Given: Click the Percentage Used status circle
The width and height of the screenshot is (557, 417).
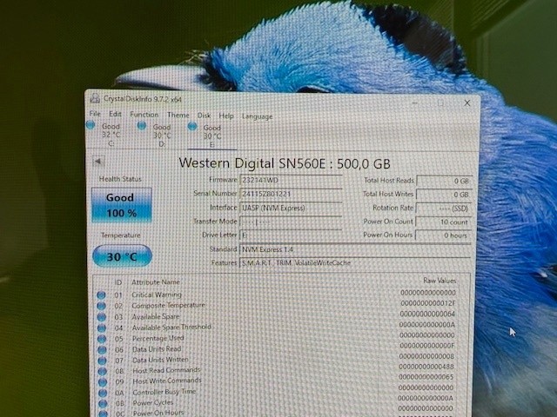Looking at the screenshot, I should tap(102, 338).
